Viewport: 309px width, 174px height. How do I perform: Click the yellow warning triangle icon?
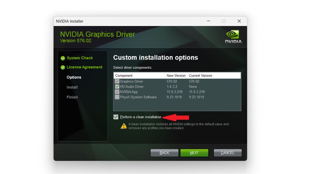(x=124, y=126)
